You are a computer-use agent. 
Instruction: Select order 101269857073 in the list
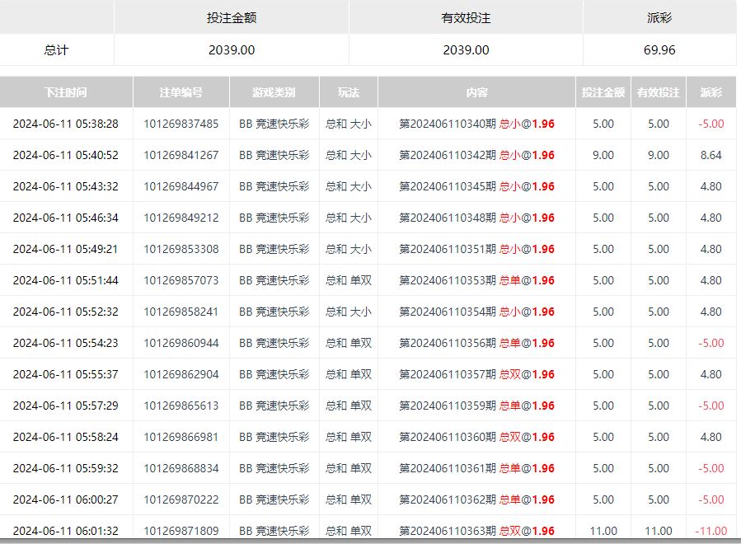pyautogui.click(x=181, y=280)
